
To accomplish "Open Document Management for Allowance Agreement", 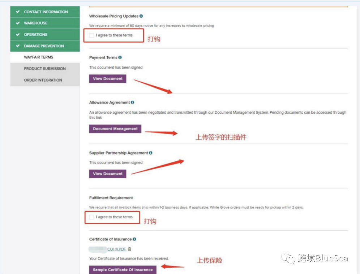I will click(115, 129).
